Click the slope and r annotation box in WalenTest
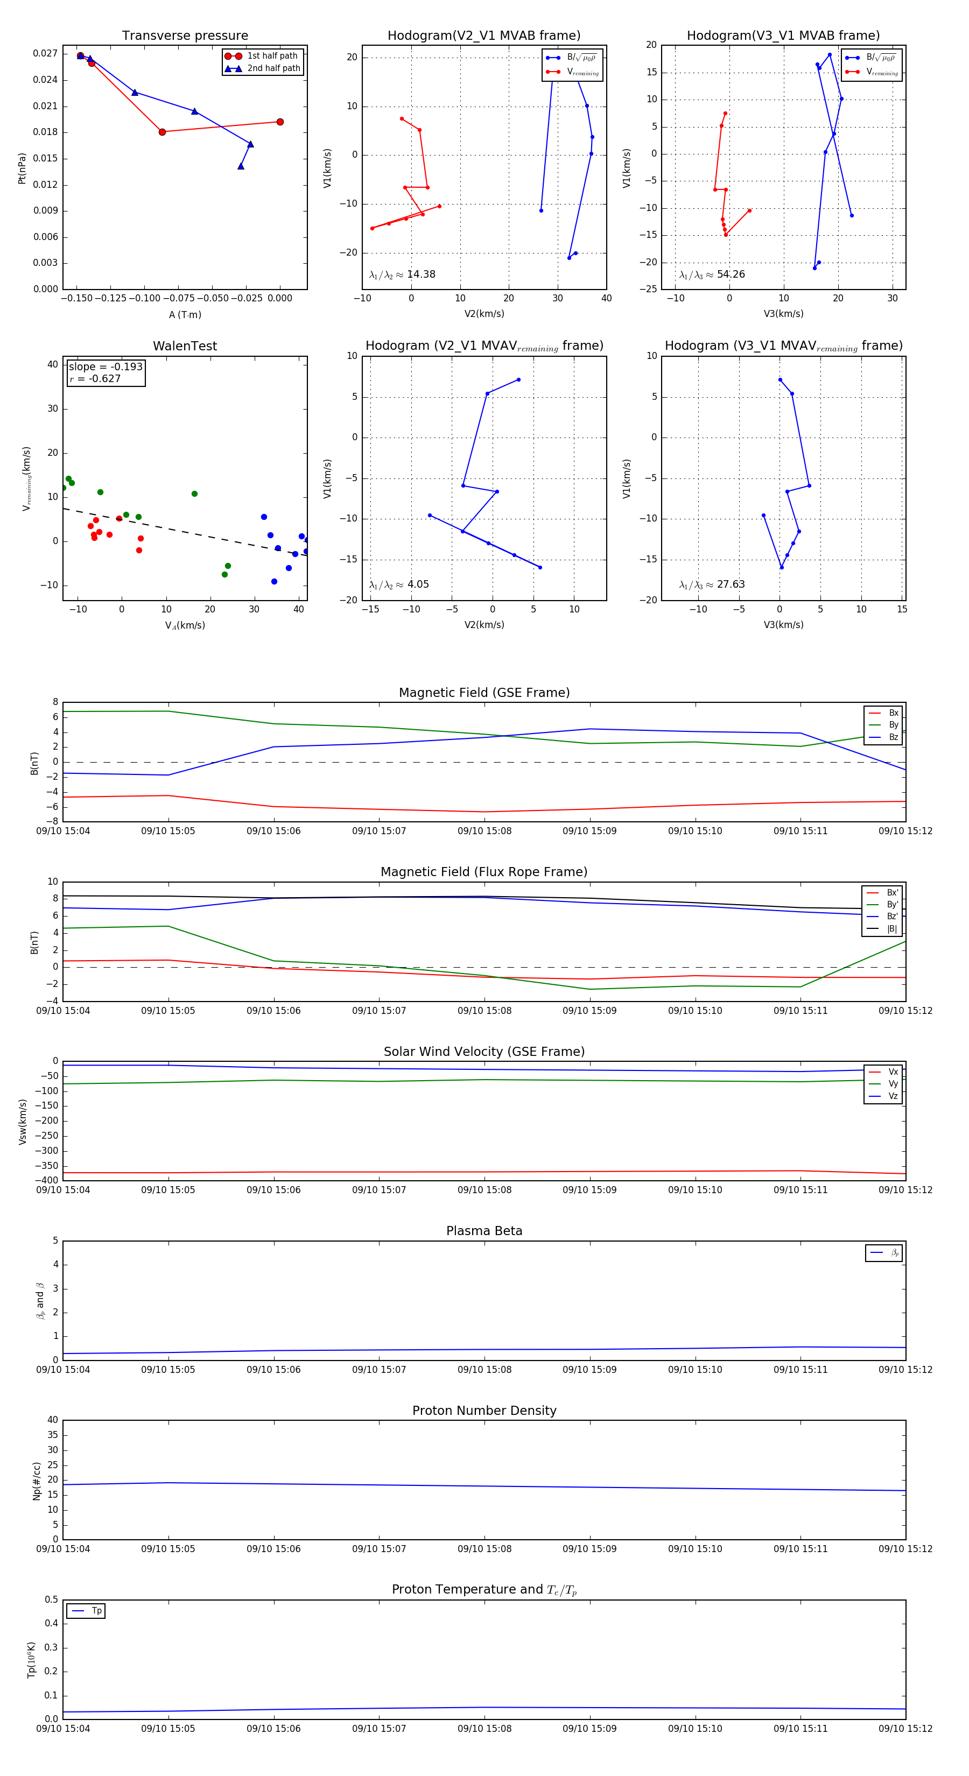 [x=106, y=373]
